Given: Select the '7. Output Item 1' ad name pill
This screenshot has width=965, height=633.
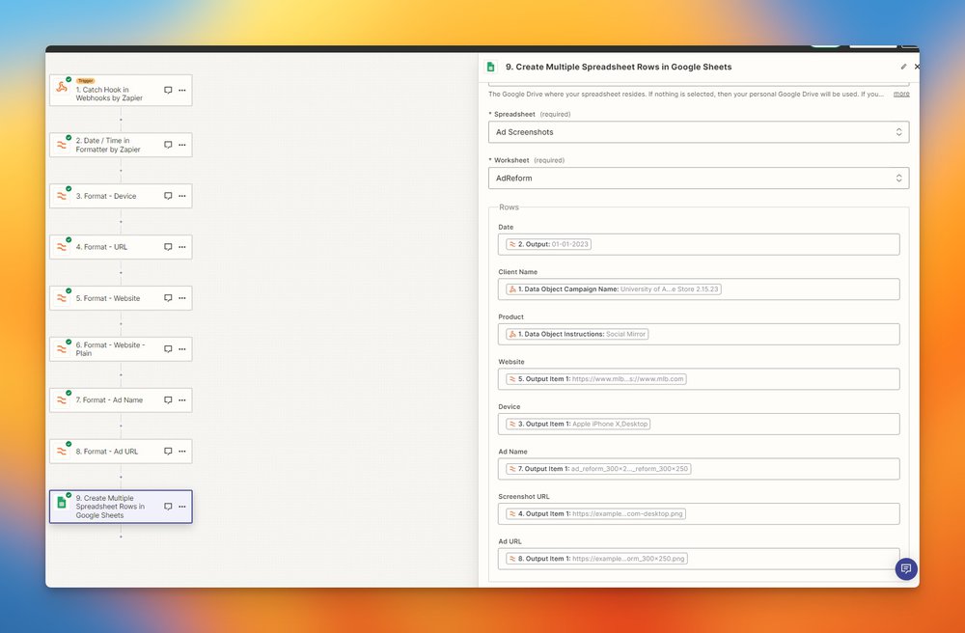Looking at the screenshot, I should click(598, 469).
